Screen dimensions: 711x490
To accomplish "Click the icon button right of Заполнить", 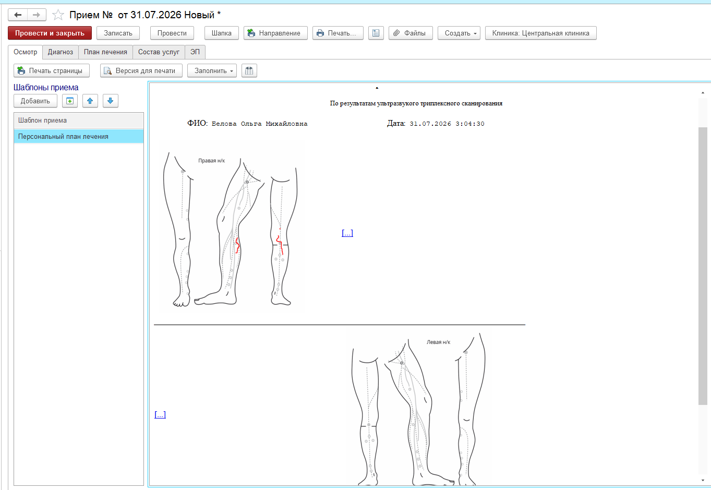I will (249, 70).
